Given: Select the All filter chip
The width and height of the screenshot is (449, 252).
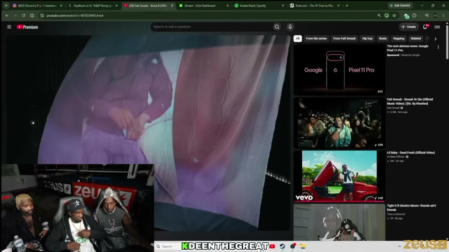Looking at the screenshot, I should (x=297, y=38).
